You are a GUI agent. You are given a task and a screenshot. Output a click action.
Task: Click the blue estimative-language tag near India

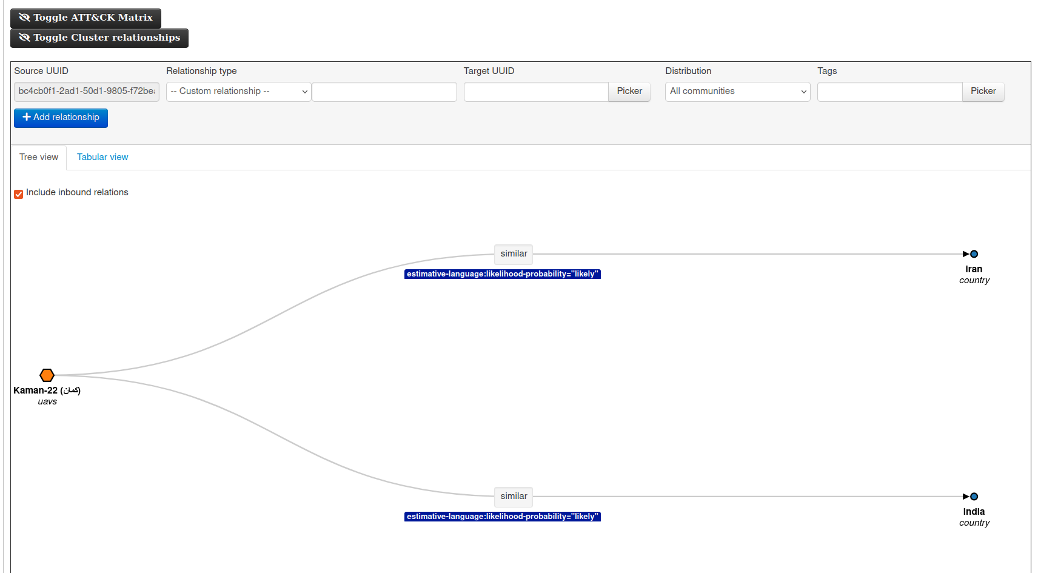point(502,516)
